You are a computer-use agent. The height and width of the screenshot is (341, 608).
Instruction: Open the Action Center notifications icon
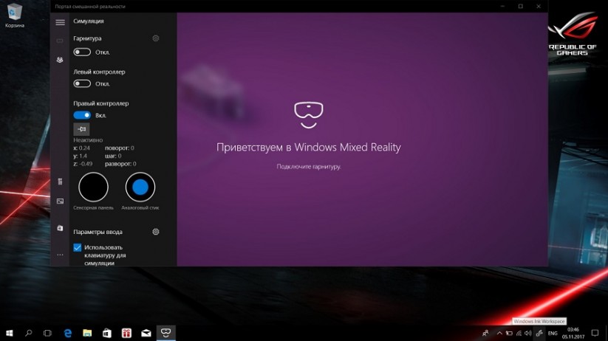point(595,334)
